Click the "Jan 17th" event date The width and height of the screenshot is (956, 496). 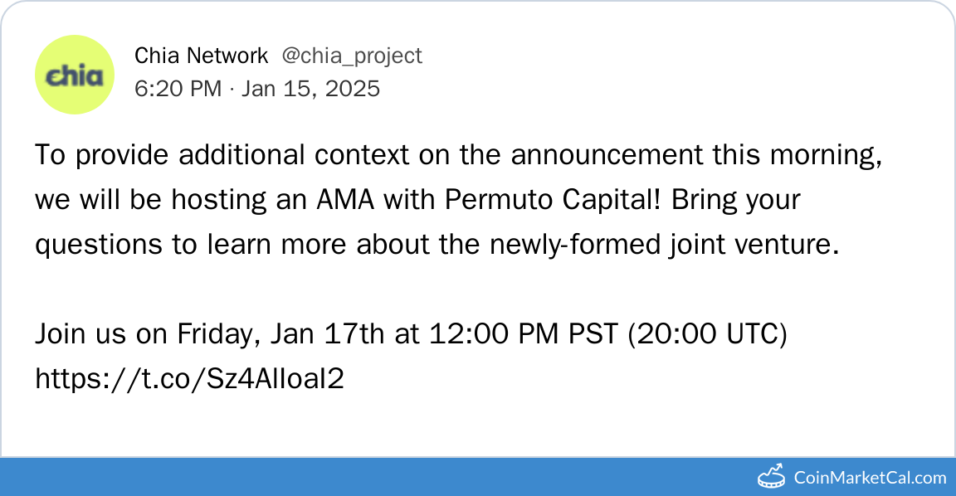click(x=329, y=334)
